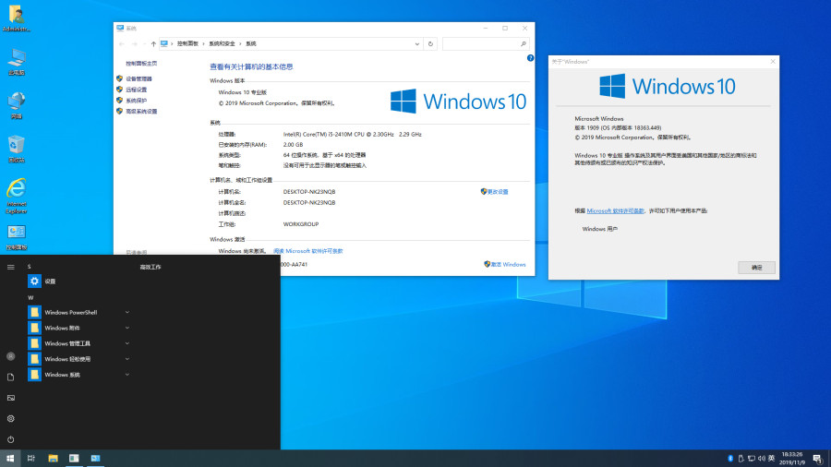Image resolution: width=831 pixels, height=467 pixels.
Task: Open the Control Panel desktop shortcut
Action: pyautogui.click(x=16, y=237)
